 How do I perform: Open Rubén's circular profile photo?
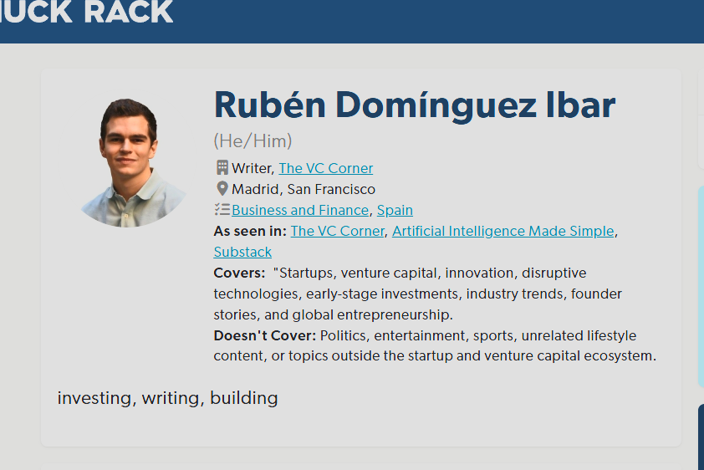click(133, 163)
